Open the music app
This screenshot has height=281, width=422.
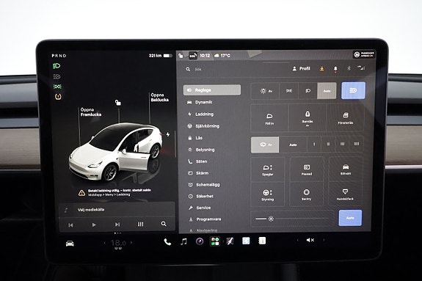coord(183,241)
